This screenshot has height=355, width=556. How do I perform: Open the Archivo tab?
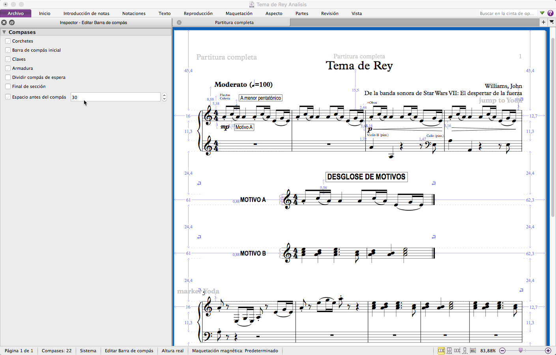pos(16,13)
